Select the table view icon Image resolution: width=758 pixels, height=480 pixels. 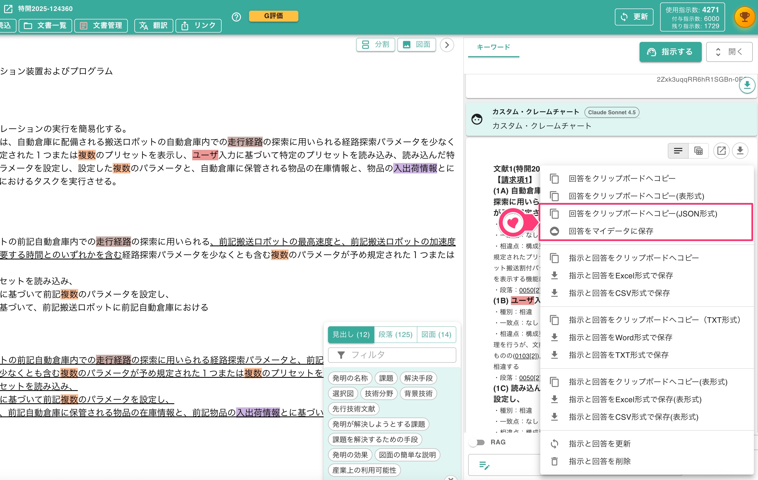[698, 151]
